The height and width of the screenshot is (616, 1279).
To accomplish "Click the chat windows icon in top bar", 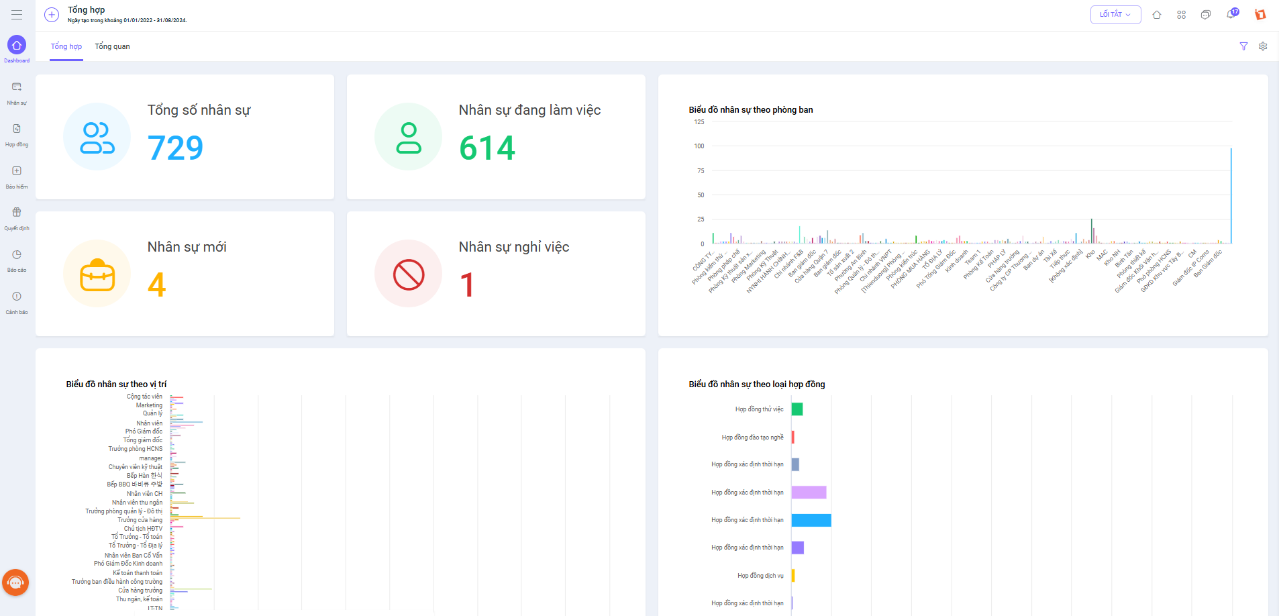I will (x=1206, y=15).
